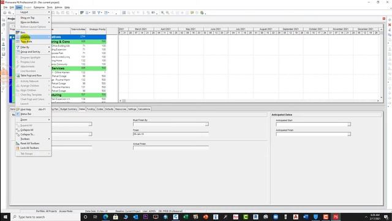392x221 pixels.
Task: Choose Collapse To... in View menu
Action: (x=33, y=134)
